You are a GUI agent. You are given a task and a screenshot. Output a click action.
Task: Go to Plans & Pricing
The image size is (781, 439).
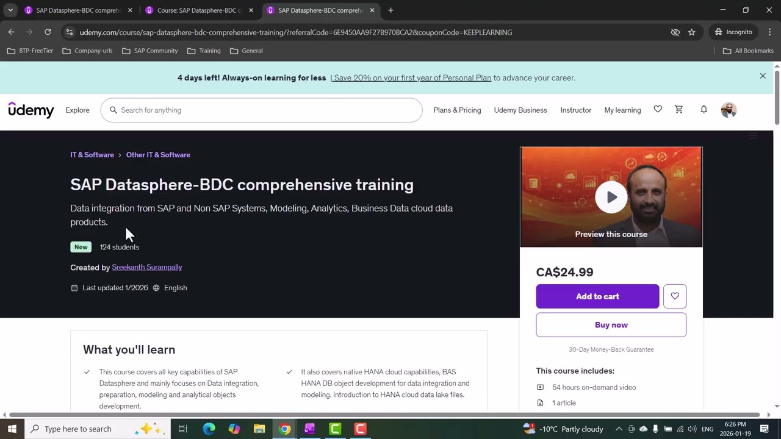coord(457,110)
